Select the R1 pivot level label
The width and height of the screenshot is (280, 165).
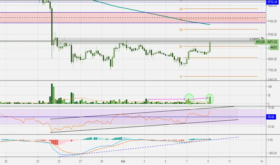181,47
